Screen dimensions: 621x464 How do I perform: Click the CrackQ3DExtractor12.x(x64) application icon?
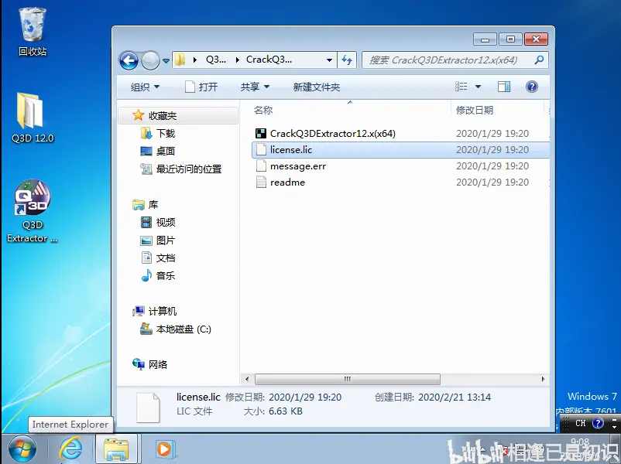tap(261, 133)
